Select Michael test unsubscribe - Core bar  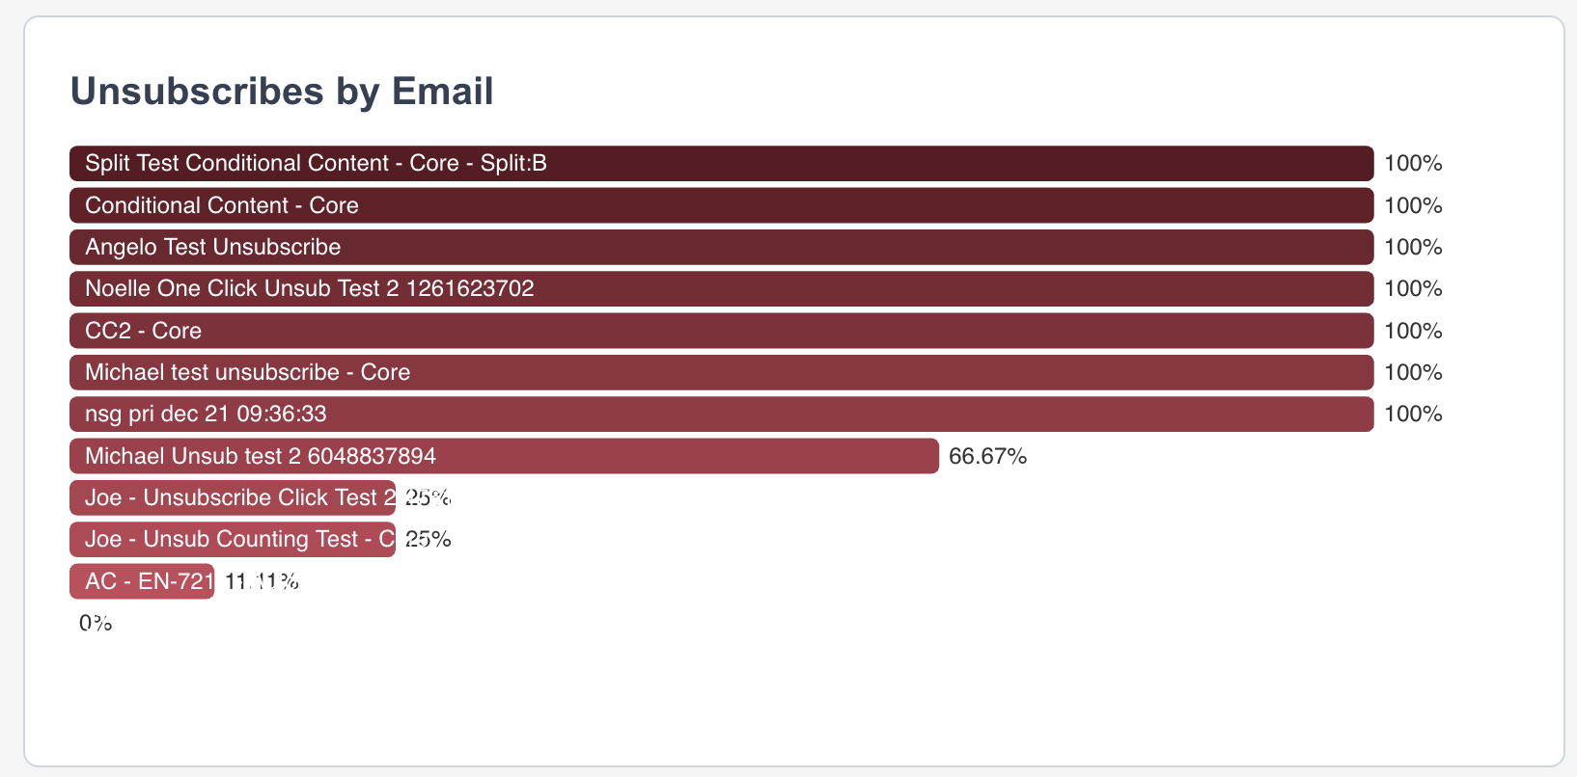coord(721,372)
